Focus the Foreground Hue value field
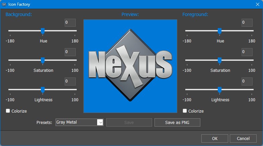Screen dimensions: 263x146 click(247, 23)
